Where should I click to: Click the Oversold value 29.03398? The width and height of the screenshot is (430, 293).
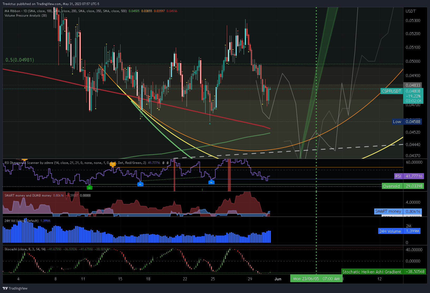pyautogui.click(x=414, y=186)
